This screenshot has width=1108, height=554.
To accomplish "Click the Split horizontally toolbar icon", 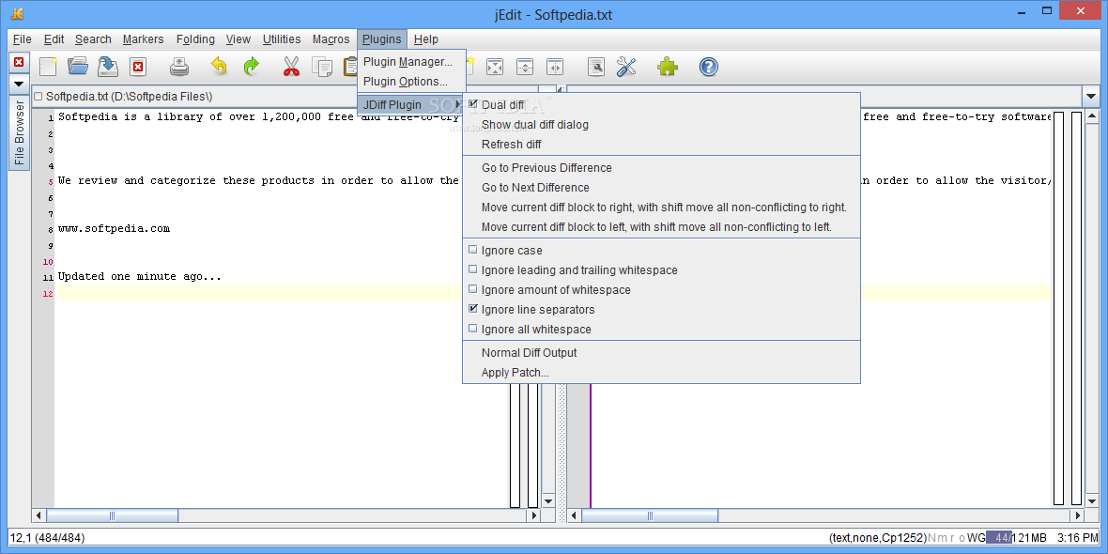I will 525,67.
